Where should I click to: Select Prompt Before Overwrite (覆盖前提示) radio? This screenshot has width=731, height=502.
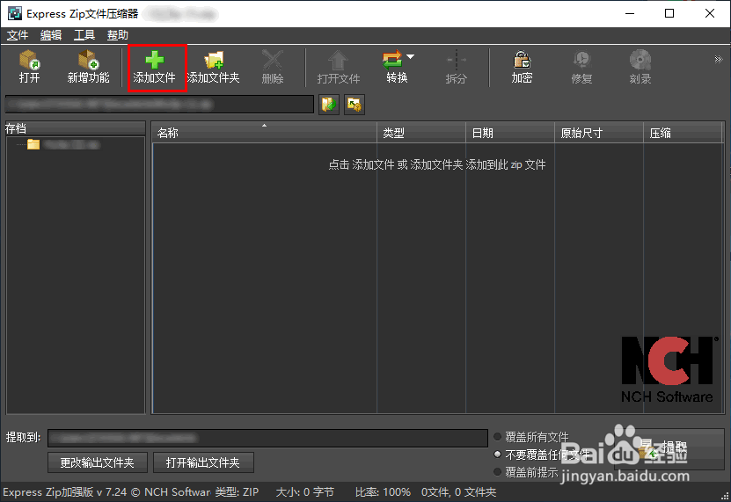coord(497,472)
